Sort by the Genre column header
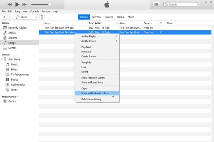The image size is (214, 142). coord(150,23)
